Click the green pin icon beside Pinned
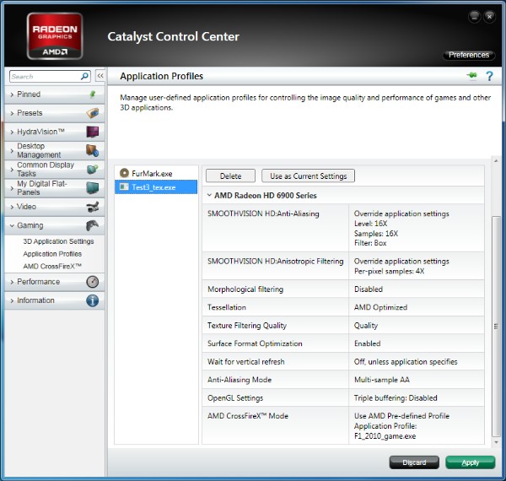This screenshot has width=506, height=481. coord(93,95)
